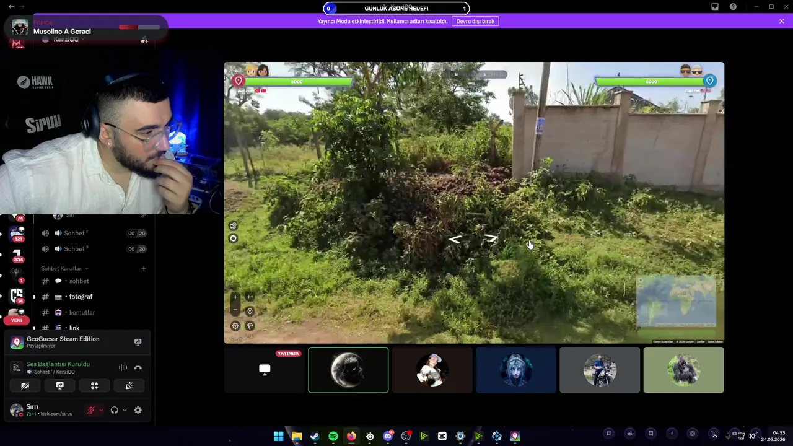793x446 pixels.
Task: Open Spotify from the taskbar
Action: 333,436
